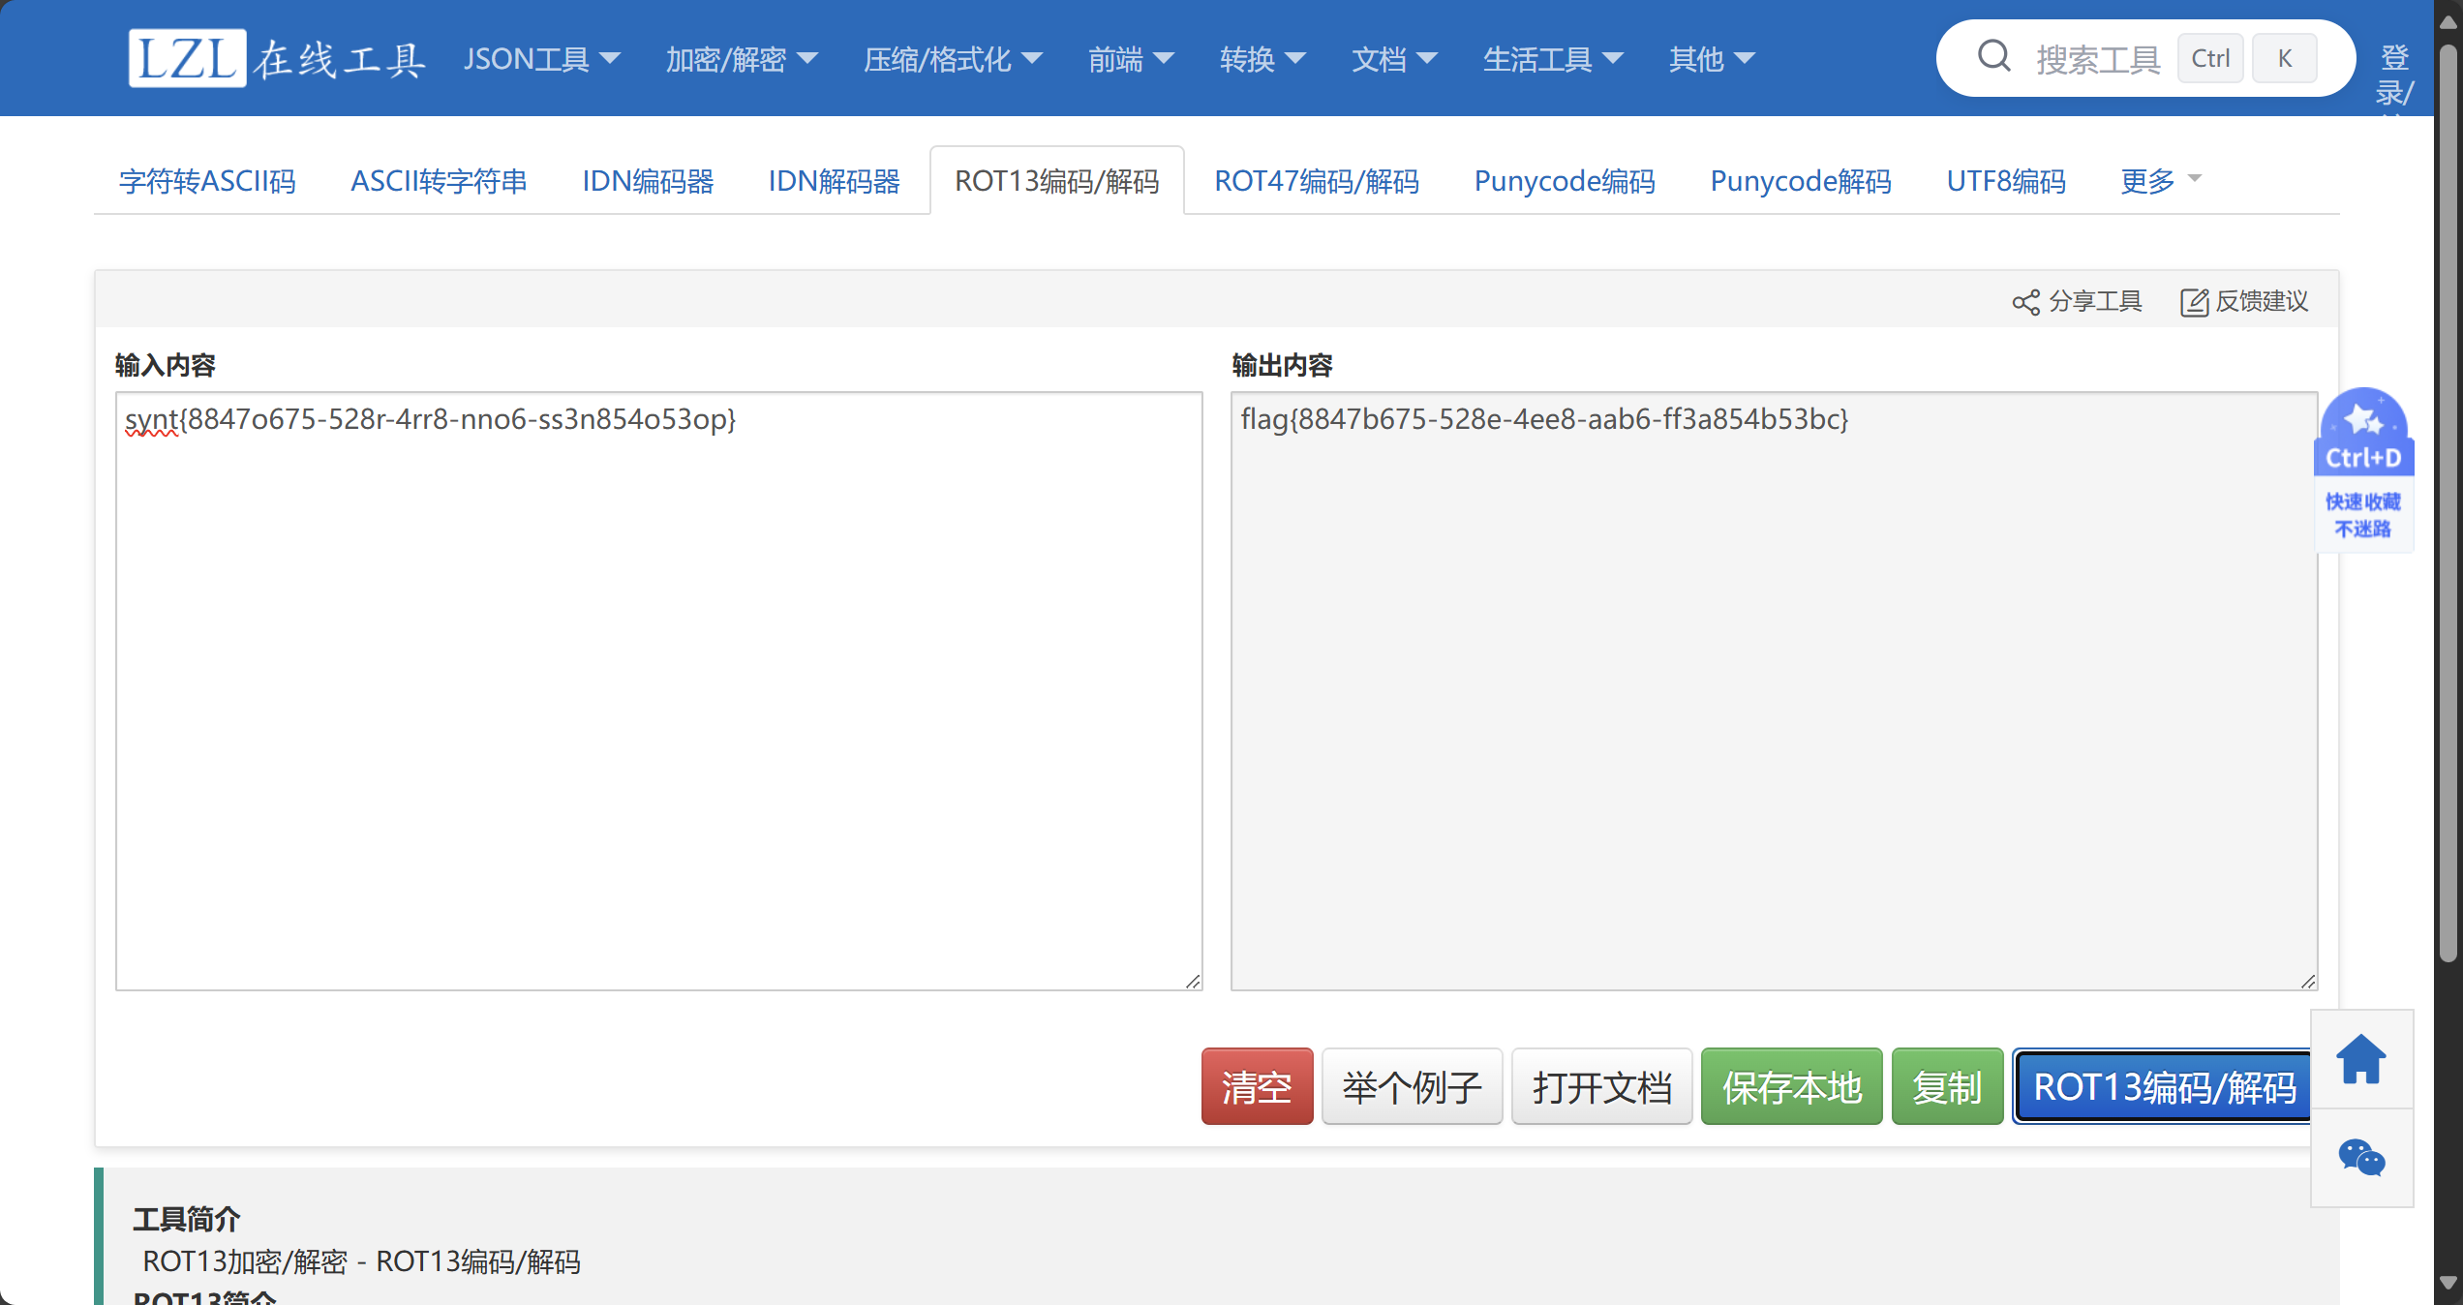
Task: Open the 加密/解密 dropdown menu
Action: [x=741, y=59]
